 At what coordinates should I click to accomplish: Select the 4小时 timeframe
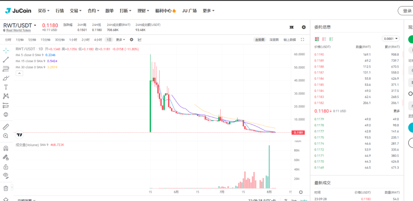click(98, 40)
